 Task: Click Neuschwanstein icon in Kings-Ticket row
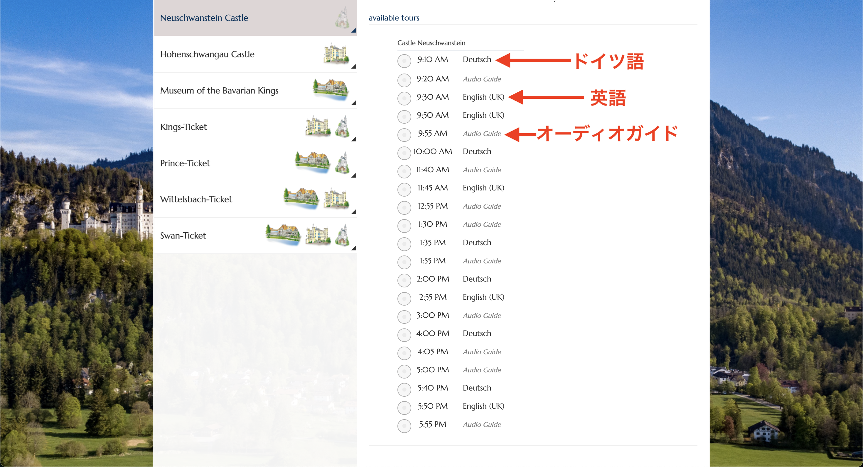(x=342, y=126)
